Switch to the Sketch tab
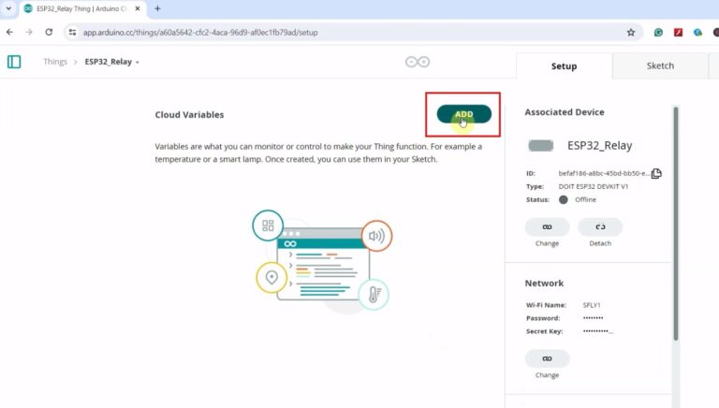 click(x=660, y=66)
